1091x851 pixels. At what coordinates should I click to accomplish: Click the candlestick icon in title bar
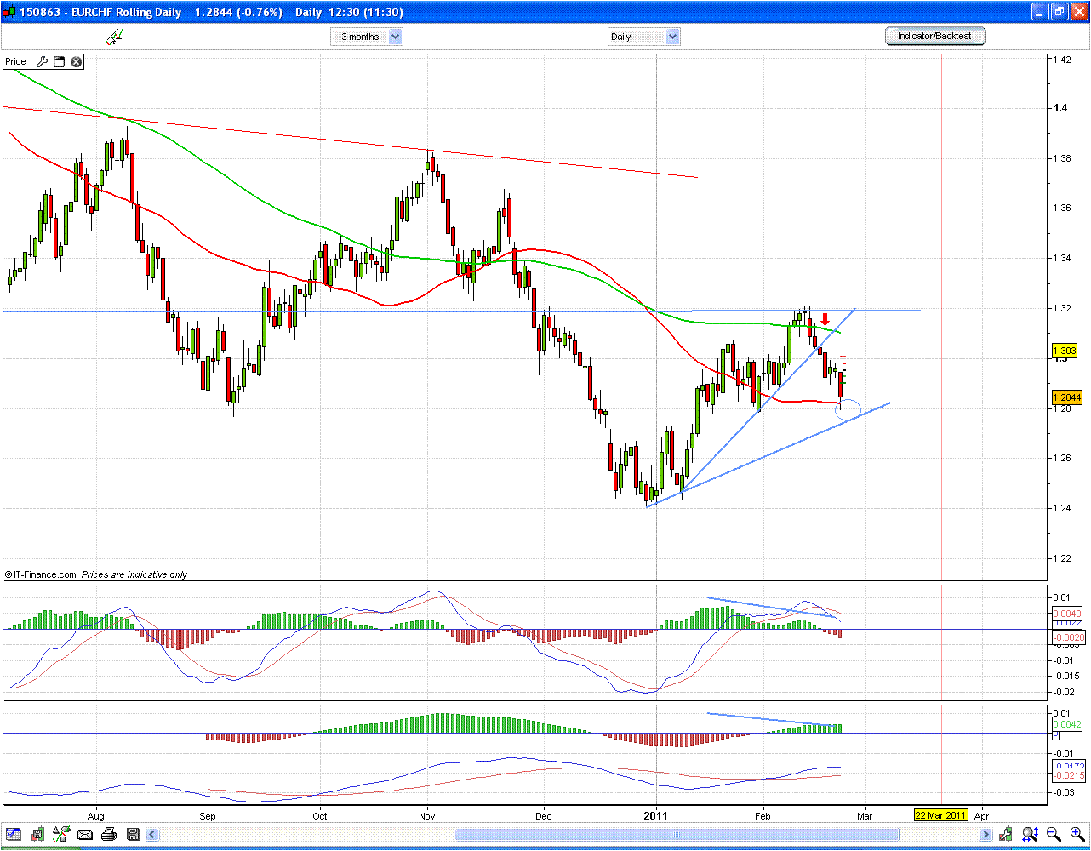(9, 12)
